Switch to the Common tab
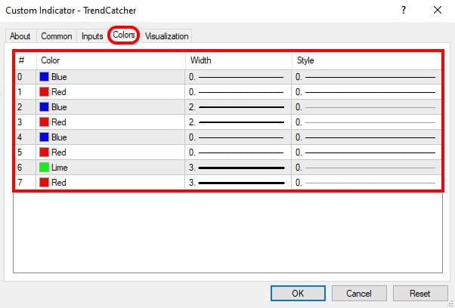455x308 pixels. (57, 36)
